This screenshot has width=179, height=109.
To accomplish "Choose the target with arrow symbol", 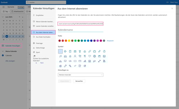I will pos(85,66).
